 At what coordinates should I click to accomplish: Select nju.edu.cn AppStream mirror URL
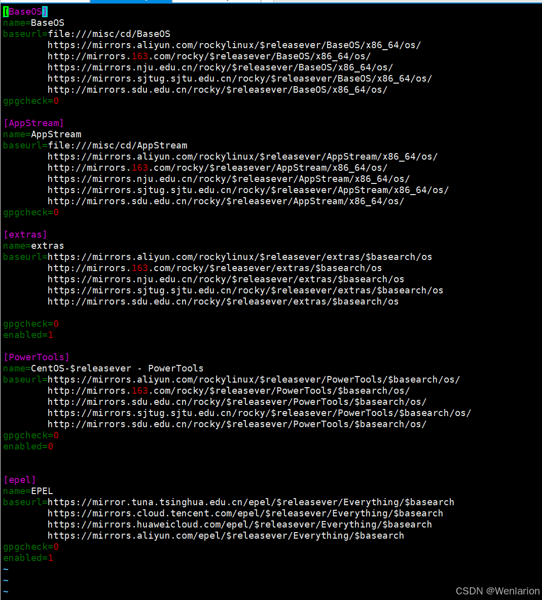pos(229,179)
